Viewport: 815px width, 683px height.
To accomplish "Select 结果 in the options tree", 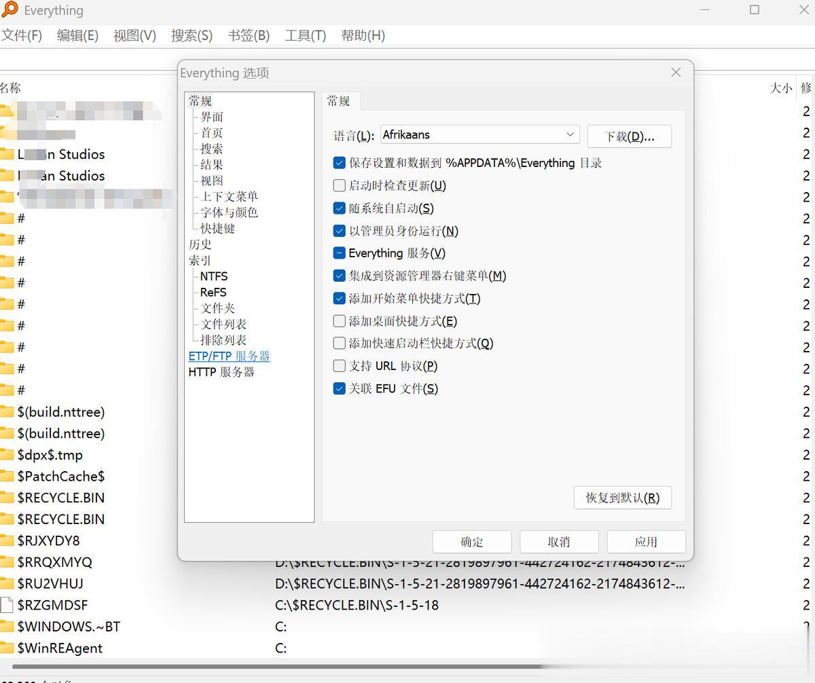I will click(212, 165).
